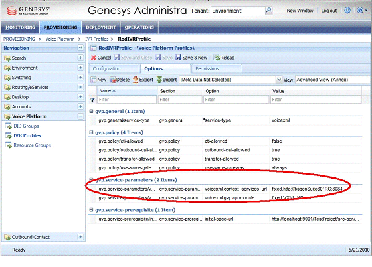Click the IVR Profiles breadcrumb link
Image resolution: width=372 pixels, height=267 pixels.
97,39
